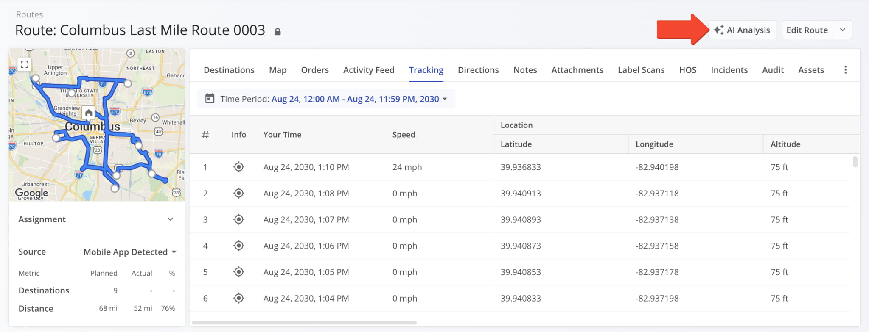This screenshot has width=869, height=332.
Task: Open the Directions tab
Action: click(478, 70)
